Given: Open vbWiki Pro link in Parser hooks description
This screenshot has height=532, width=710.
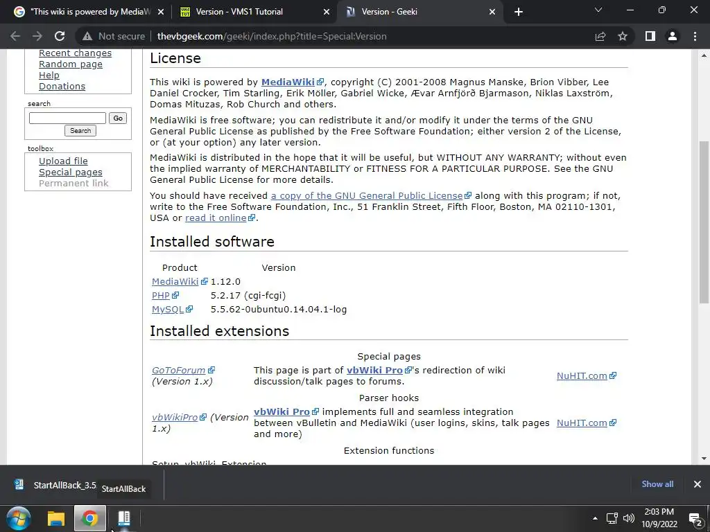Looking at the screenshot, I should 282,411.
